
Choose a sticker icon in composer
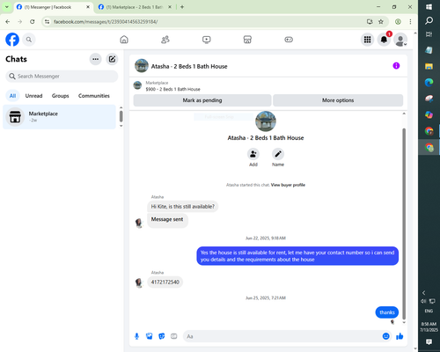tap(162, 336)
